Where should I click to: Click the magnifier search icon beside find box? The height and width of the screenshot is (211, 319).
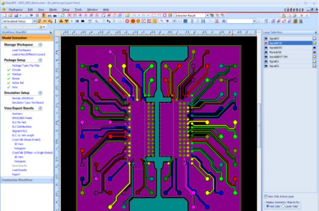pyautogui.click(x=259, y=21)
